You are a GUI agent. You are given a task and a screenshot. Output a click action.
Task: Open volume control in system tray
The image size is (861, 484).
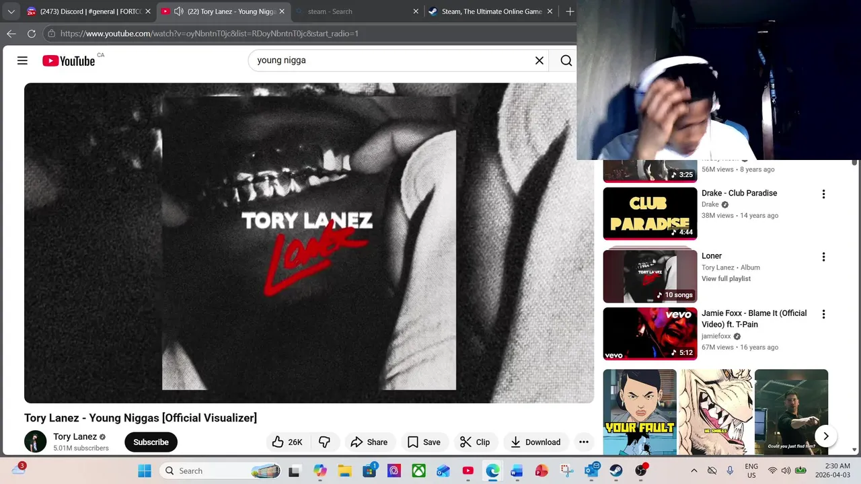[x=786, y=471]
